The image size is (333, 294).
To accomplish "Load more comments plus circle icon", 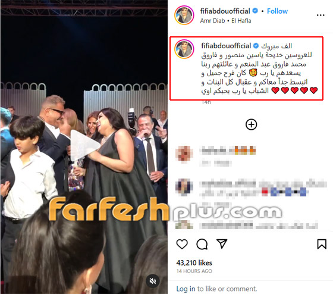I will pos(251,124).
